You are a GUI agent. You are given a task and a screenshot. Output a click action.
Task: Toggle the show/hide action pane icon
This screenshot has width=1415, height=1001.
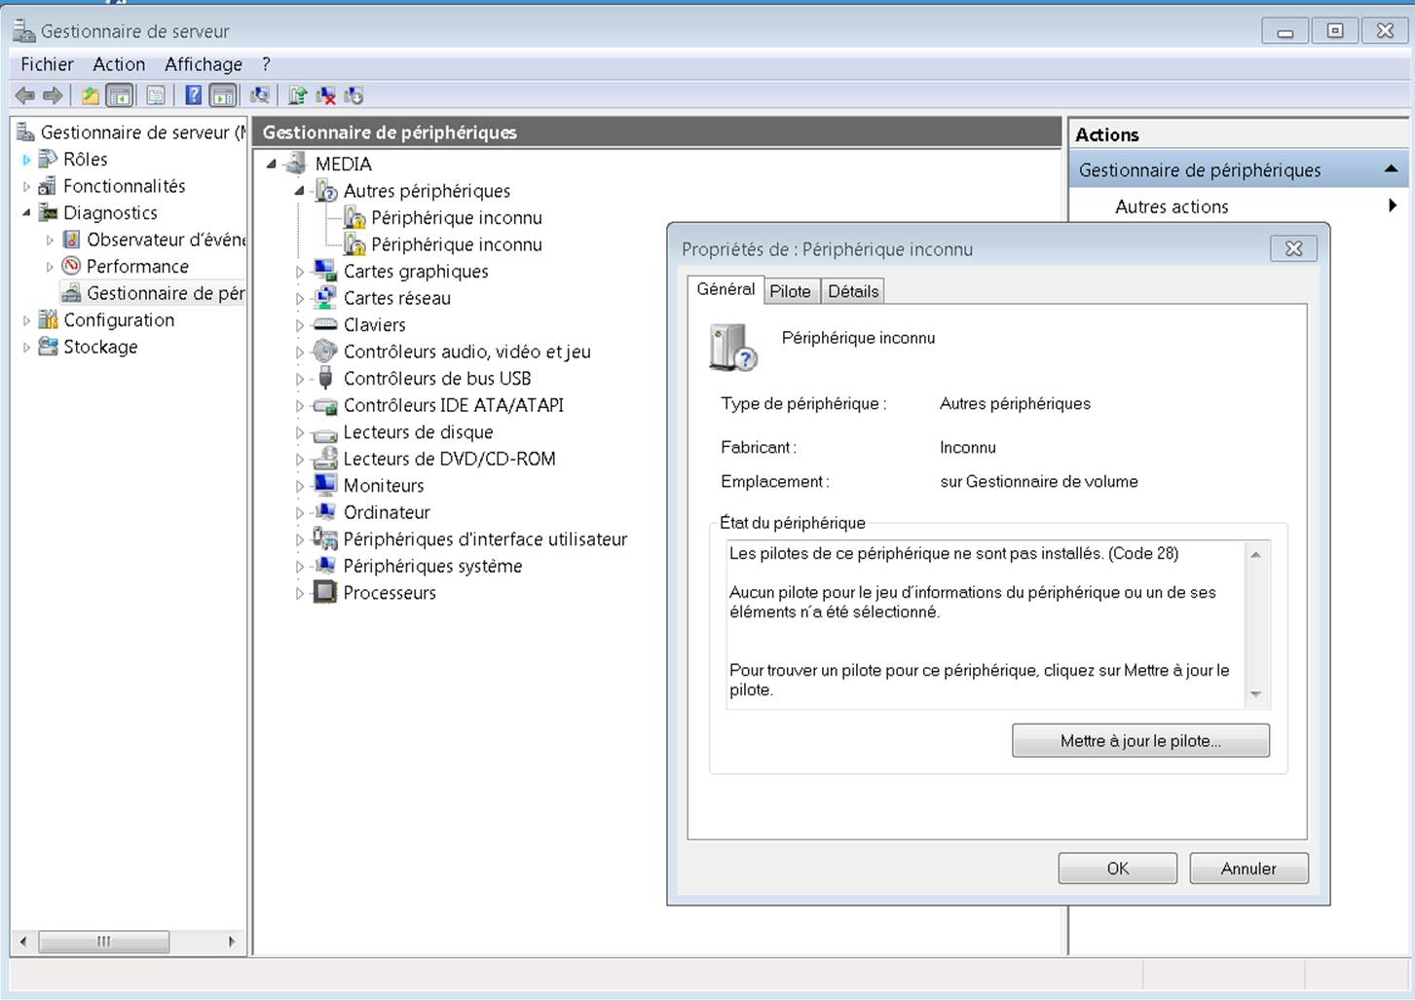tap(223, 95)
